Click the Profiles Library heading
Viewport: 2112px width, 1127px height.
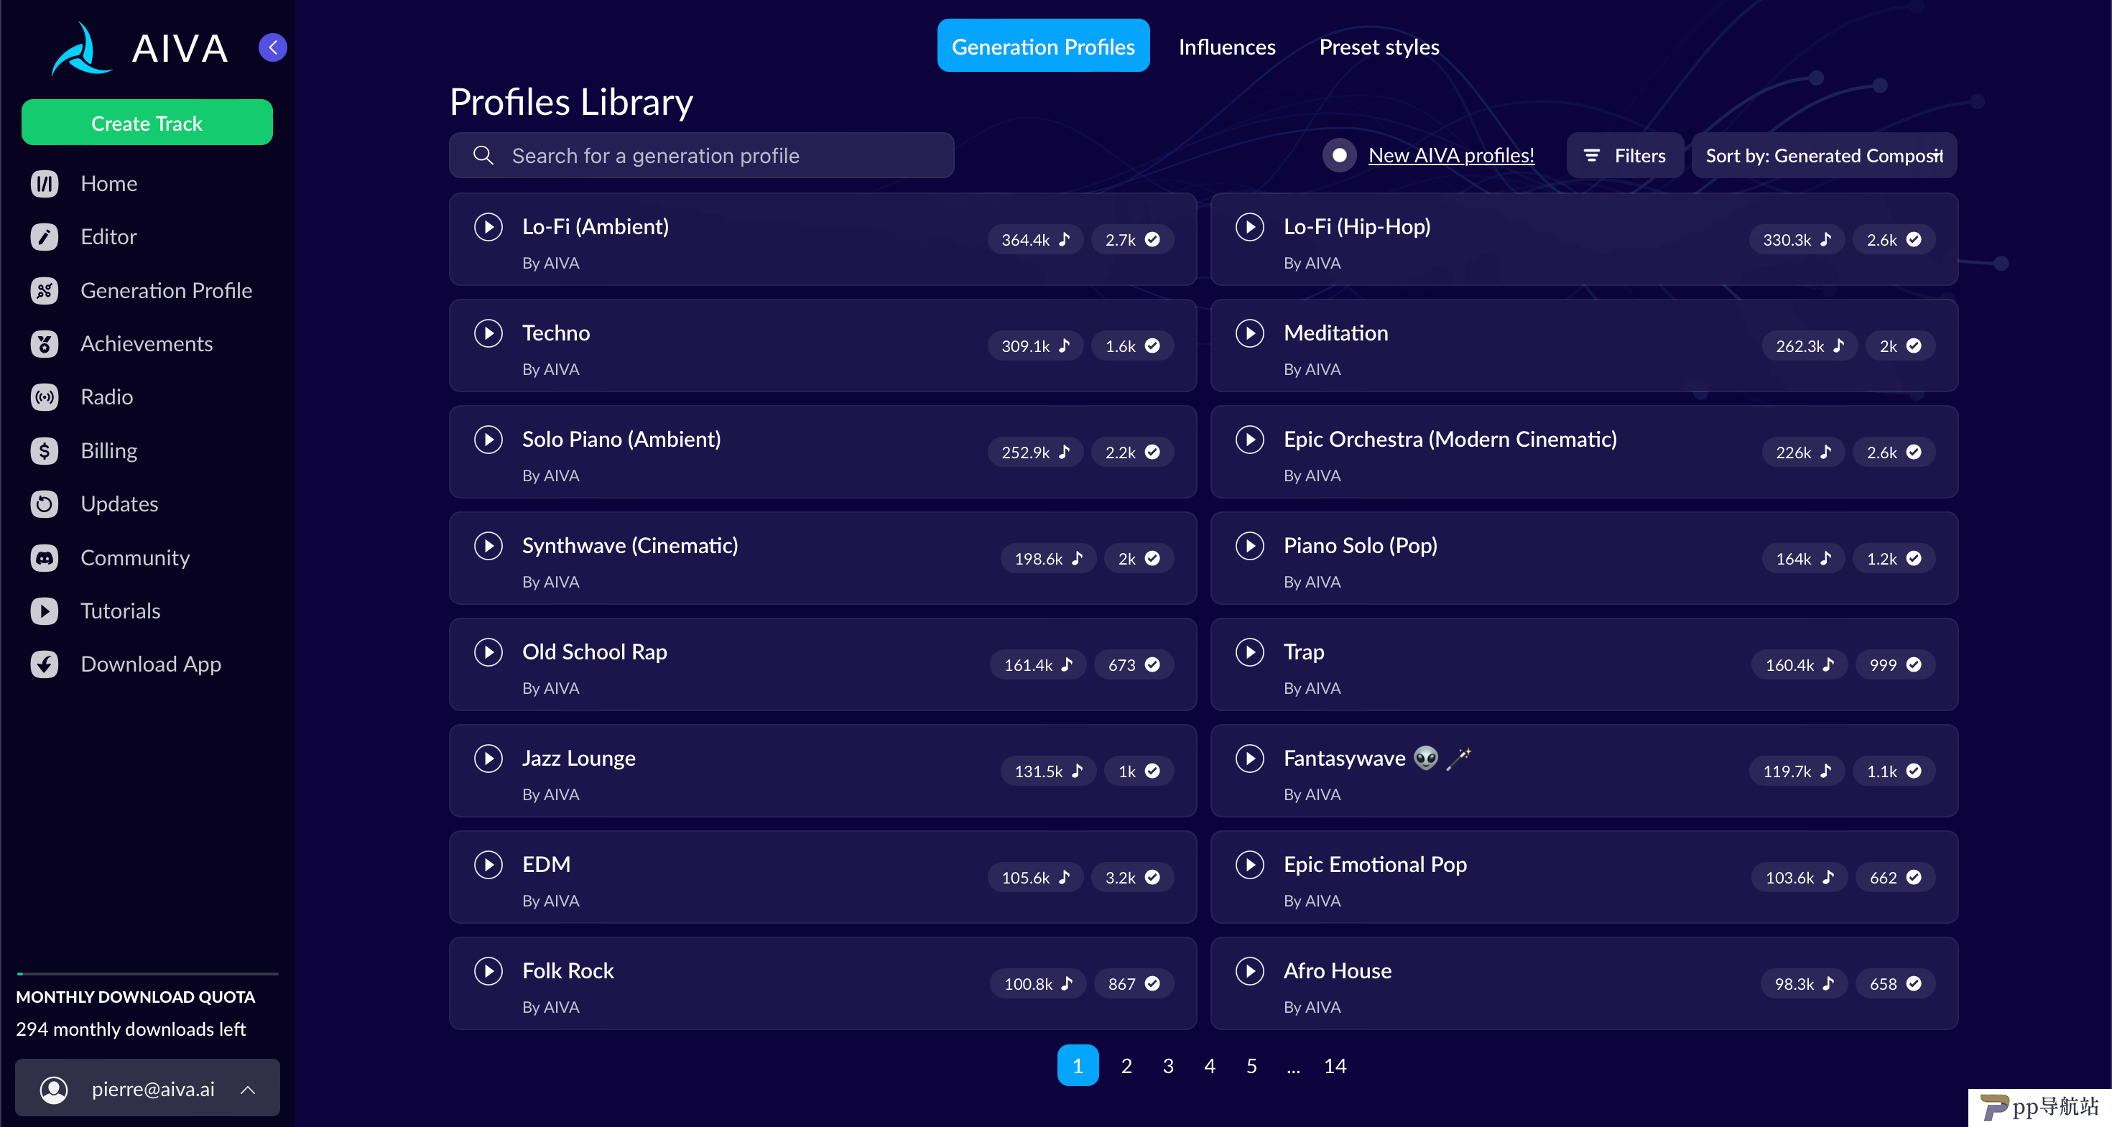(571, 103)
